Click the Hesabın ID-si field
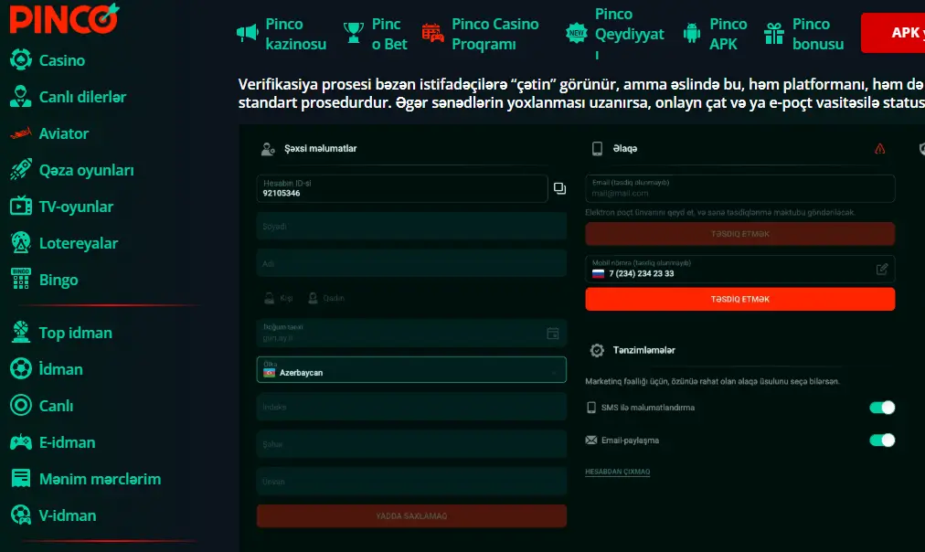The height and width of the screenshot is (552, 925). click(x=402, y=188)
